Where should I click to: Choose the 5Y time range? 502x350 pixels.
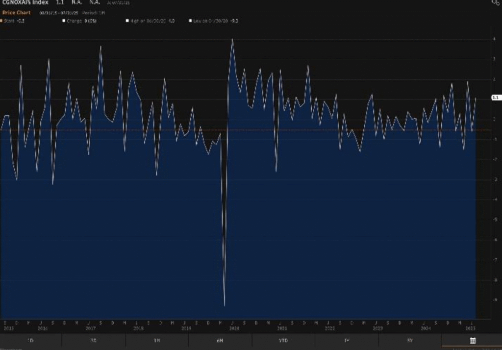[410, 340]
